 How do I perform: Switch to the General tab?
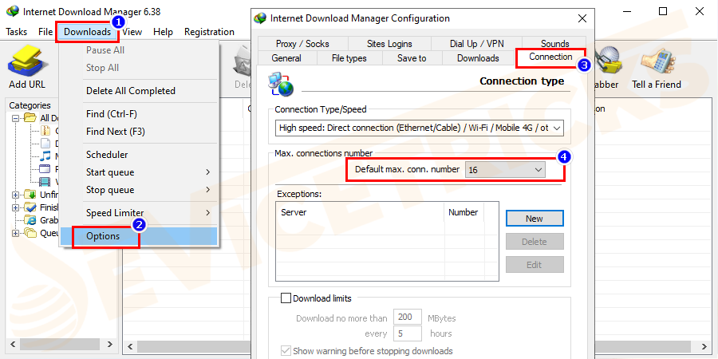click(x=286, y=58)
